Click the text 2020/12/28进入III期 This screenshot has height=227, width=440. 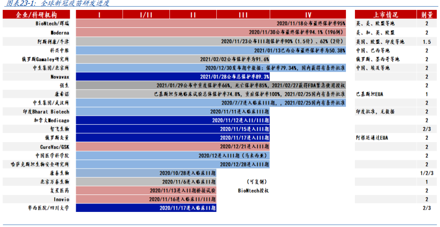coord(244,164)
